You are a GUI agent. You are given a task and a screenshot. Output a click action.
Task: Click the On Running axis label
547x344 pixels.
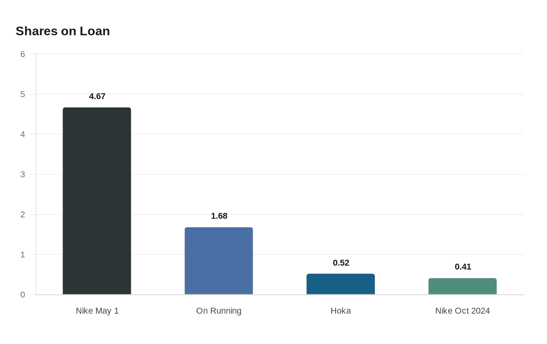pos(219,311)
